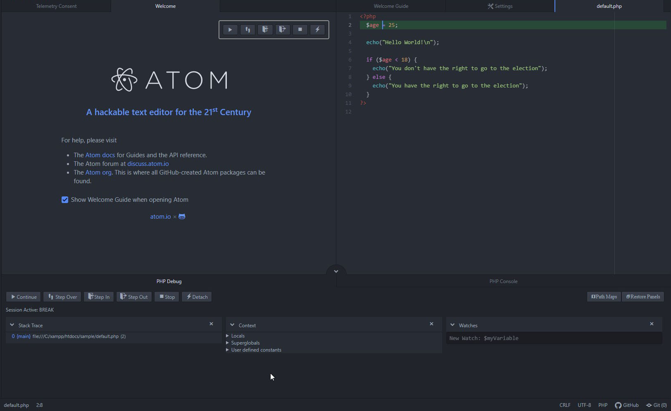Expand the Superglobals tree node
Screen dimensions: 671x411
click(228, 343)
